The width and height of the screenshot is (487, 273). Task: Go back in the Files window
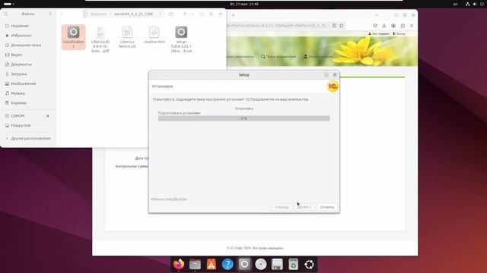tap(62, 14)
